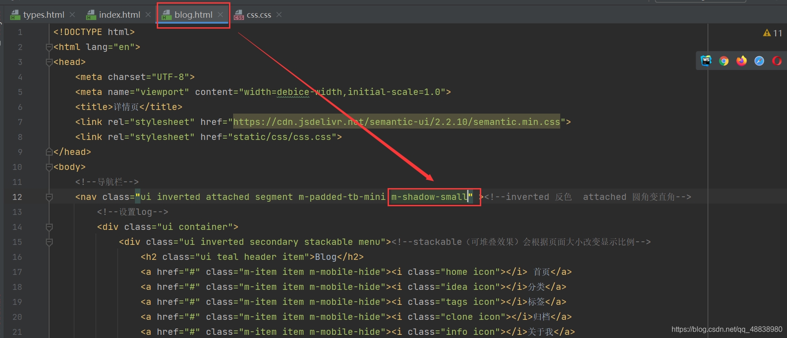Click the m-shadow-small class name
Image resolution: width=787 pixels, height=338 pixels.
tap(429, 197)
